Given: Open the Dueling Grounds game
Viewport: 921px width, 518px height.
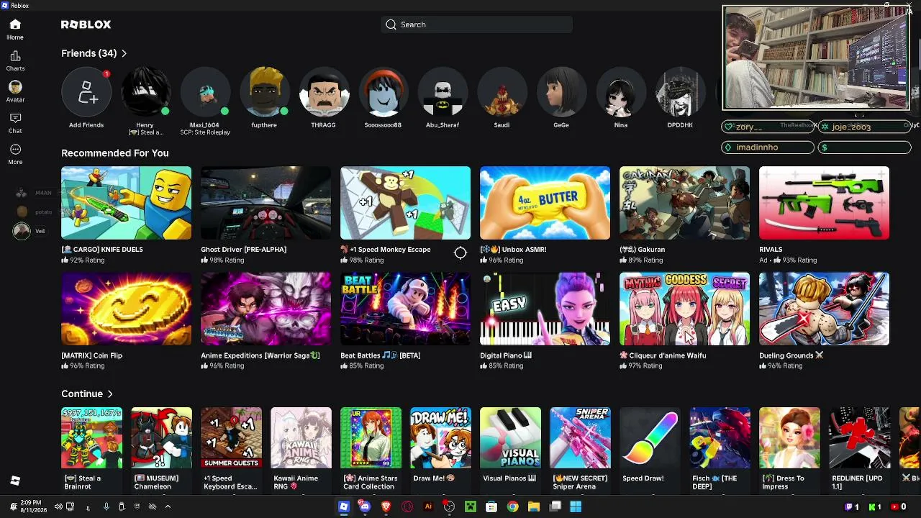Looking at the screenshot, I should coord(825,309).
